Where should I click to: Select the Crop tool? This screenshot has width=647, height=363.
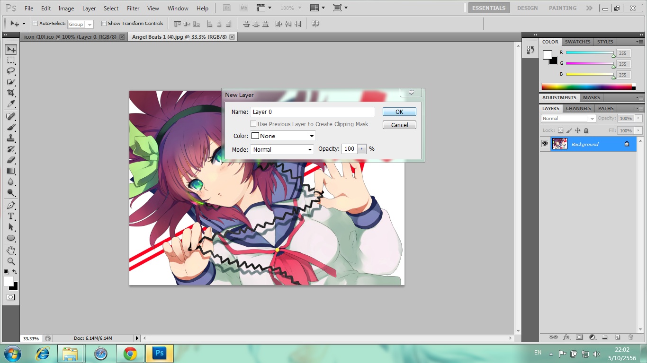pos(11,93)
